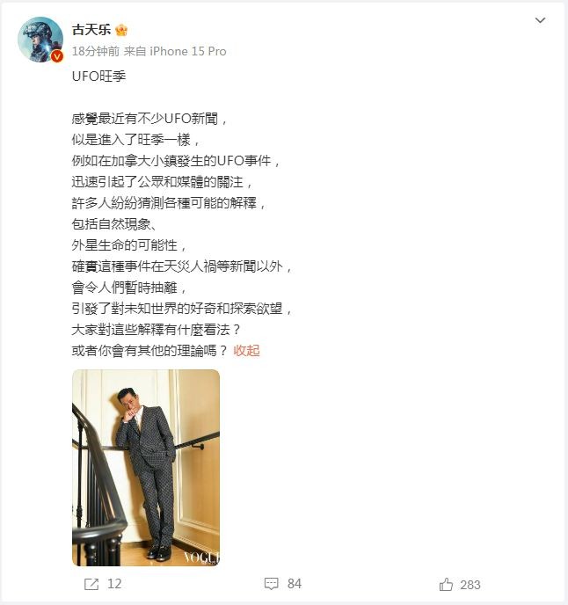
Task: Click the UFO旺季 heading line
Action: 98,76
